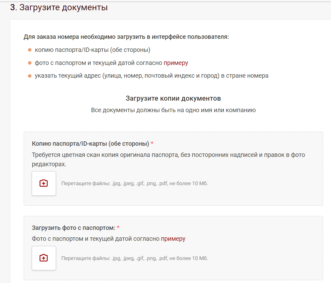Click orange bullet beside current address item
The width and height of the screenshot is (331, 283).
pos(30,76)
